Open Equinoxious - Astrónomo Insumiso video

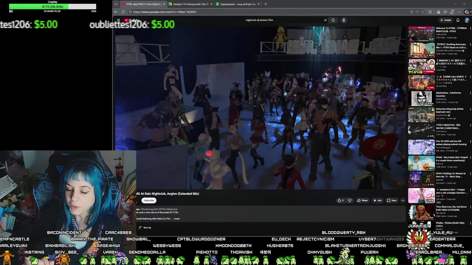[x=421, y=99]
